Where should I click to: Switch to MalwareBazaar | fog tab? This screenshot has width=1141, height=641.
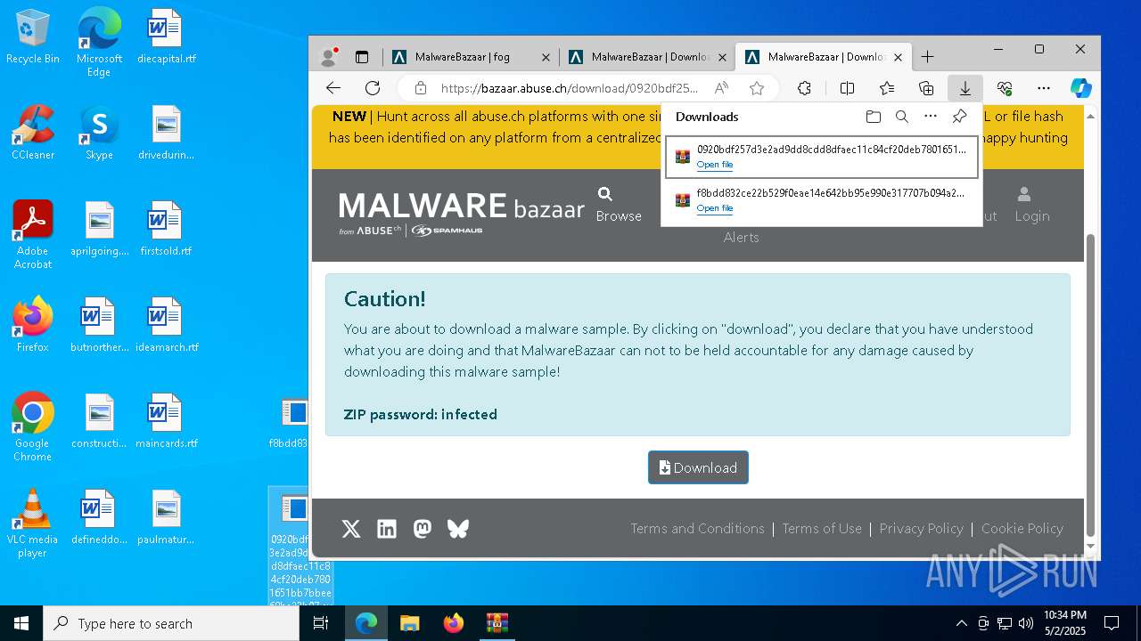click(x=471, y=57)
